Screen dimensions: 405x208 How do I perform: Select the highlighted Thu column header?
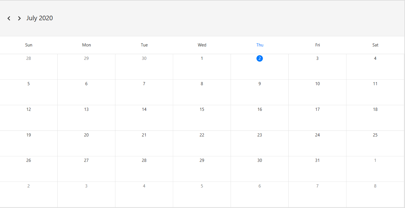tap(260, 45)
